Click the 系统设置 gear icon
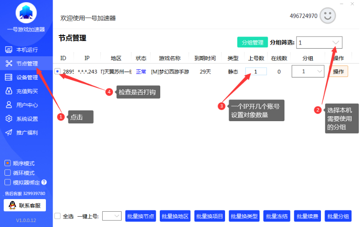This screenshot has height=227, width=361. 9,119
